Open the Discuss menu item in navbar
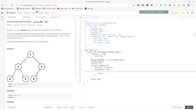 tap(47, 13)
